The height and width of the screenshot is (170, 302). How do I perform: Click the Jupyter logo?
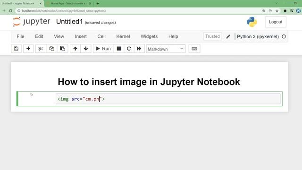pos(31,22)
